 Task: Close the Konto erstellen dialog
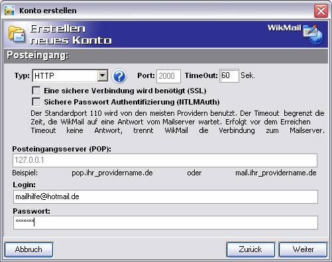point(321,11)
